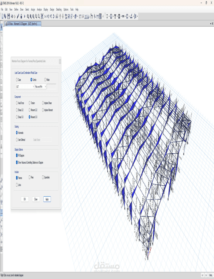
Task: Select the Combo radio button
Action: (31, 80)
